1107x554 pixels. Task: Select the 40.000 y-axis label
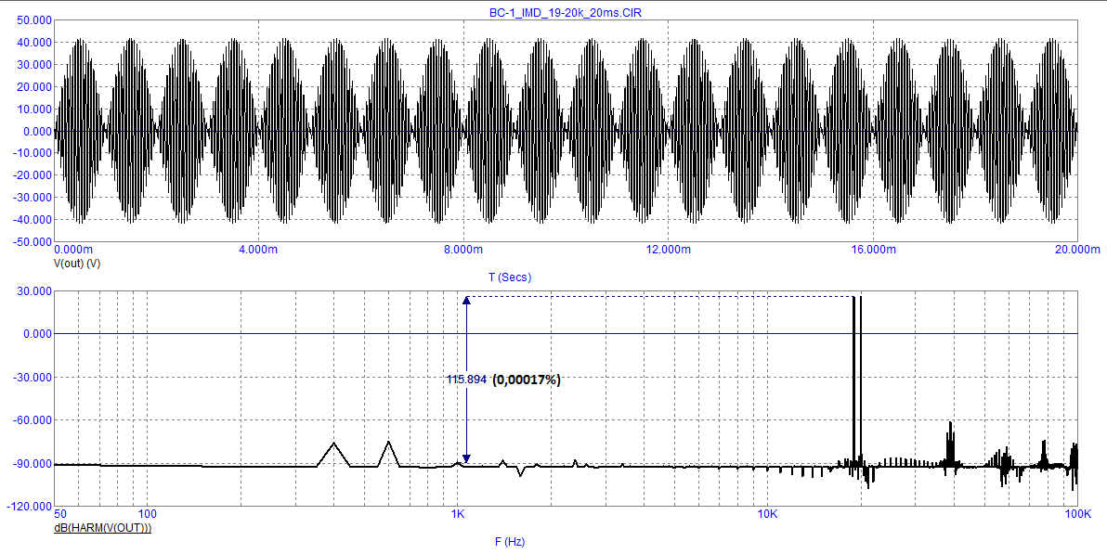point(34,43)
